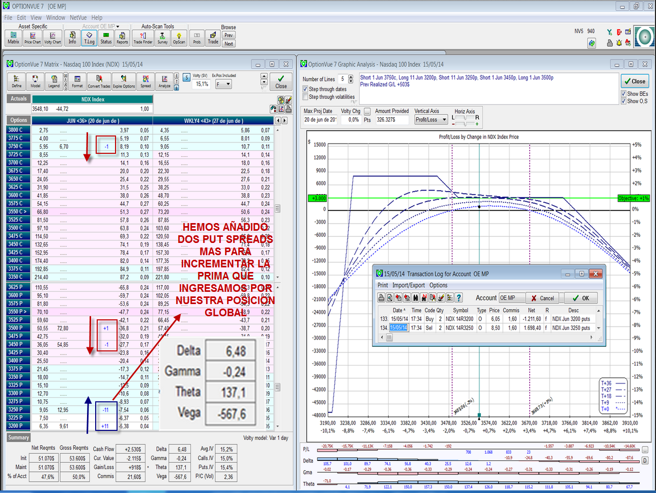This screenshot has width=656, height=493.
Task: Click the Expire Options icon in Matrix
Action: coord(124,81)
